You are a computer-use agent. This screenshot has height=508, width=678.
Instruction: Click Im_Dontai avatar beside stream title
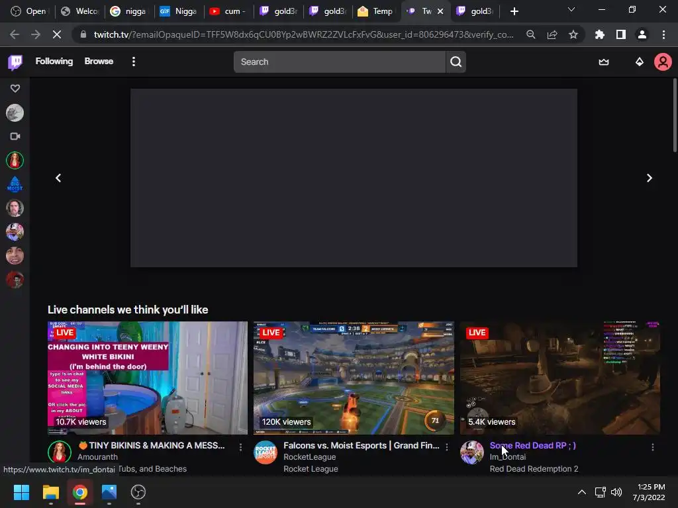pyautogui.click(x=471, y=452)
